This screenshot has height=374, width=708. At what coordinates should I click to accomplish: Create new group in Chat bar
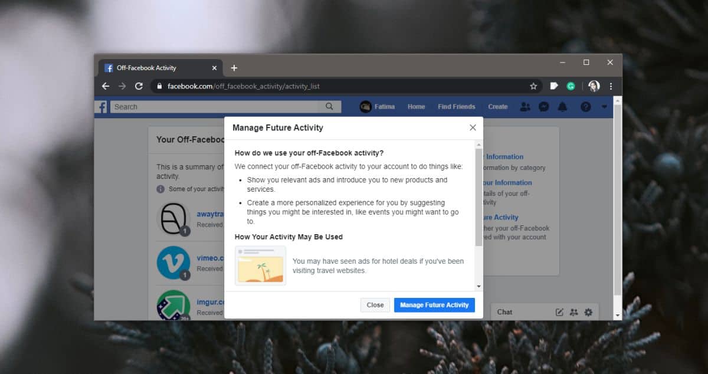(573, 312)
